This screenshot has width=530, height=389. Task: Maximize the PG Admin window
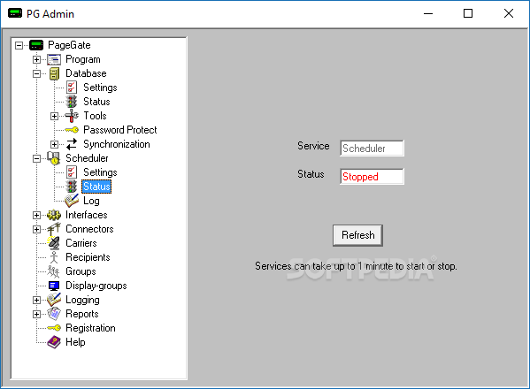(468, 13)
